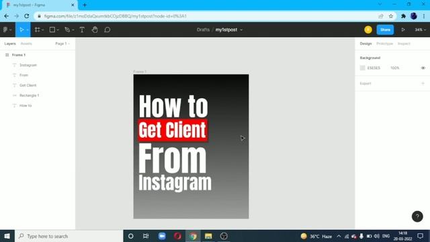Screen dimensions: 430x242
Task: Close the myfirstpost Figma tab
Action: click(73, 5)
